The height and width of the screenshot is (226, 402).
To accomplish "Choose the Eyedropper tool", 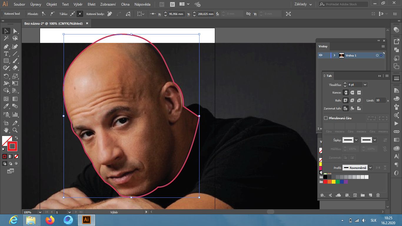I will 6,106.
